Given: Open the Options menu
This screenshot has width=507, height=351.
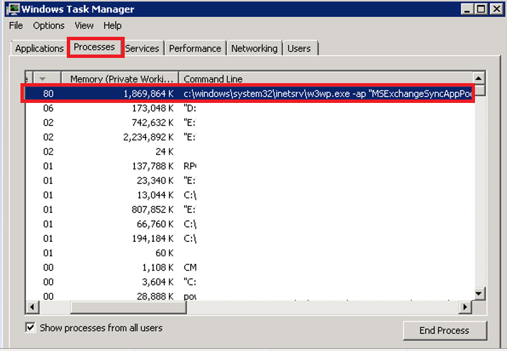Looking at the screenshot, I should click(x=48, y=25).
